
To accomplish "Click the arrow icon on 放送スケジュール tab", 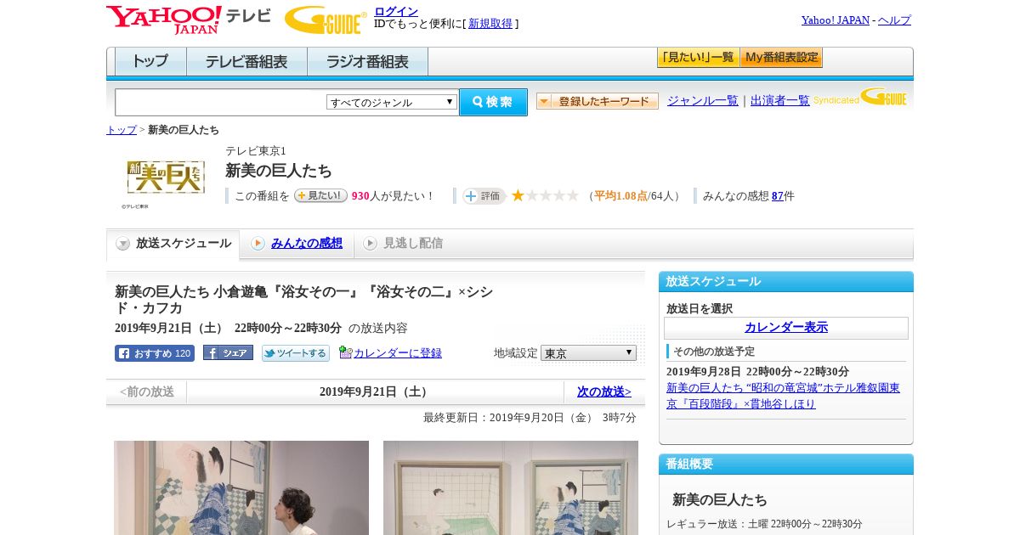I will tap(123, 244).
